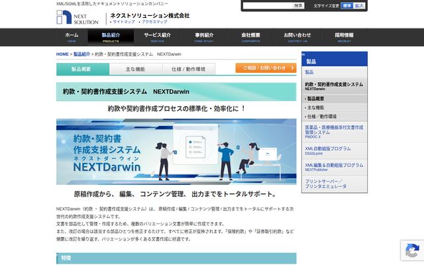Viewport: 424px width, 265px height.
Task: Open sidebar 約款・契約書作成支援システム NEXTDarwin item
Action: click(334, 86)
